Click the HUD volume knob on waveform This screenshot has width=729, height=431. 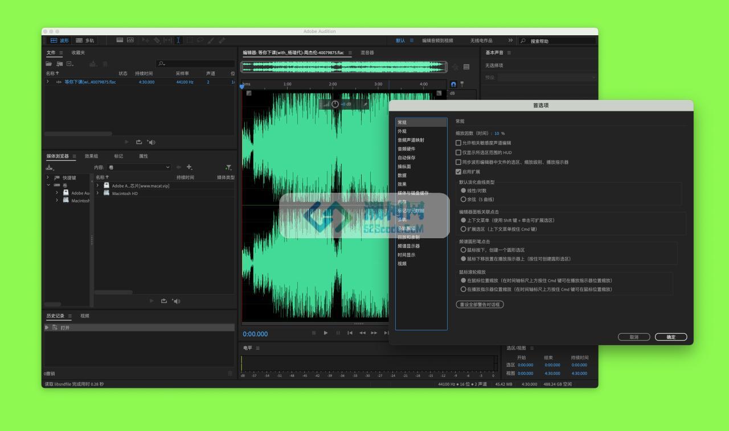[335, 104]
